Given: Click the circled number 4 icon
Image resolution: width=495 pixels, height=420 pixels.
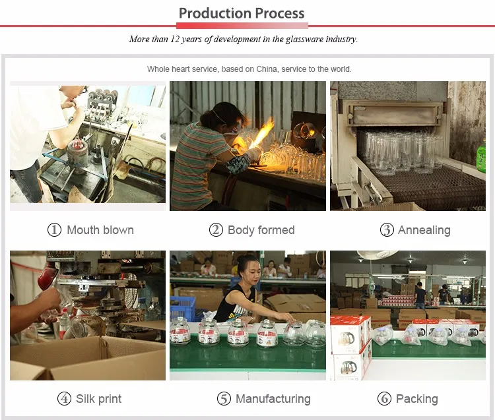Looking at the screenshot, I should pos(64,398).
